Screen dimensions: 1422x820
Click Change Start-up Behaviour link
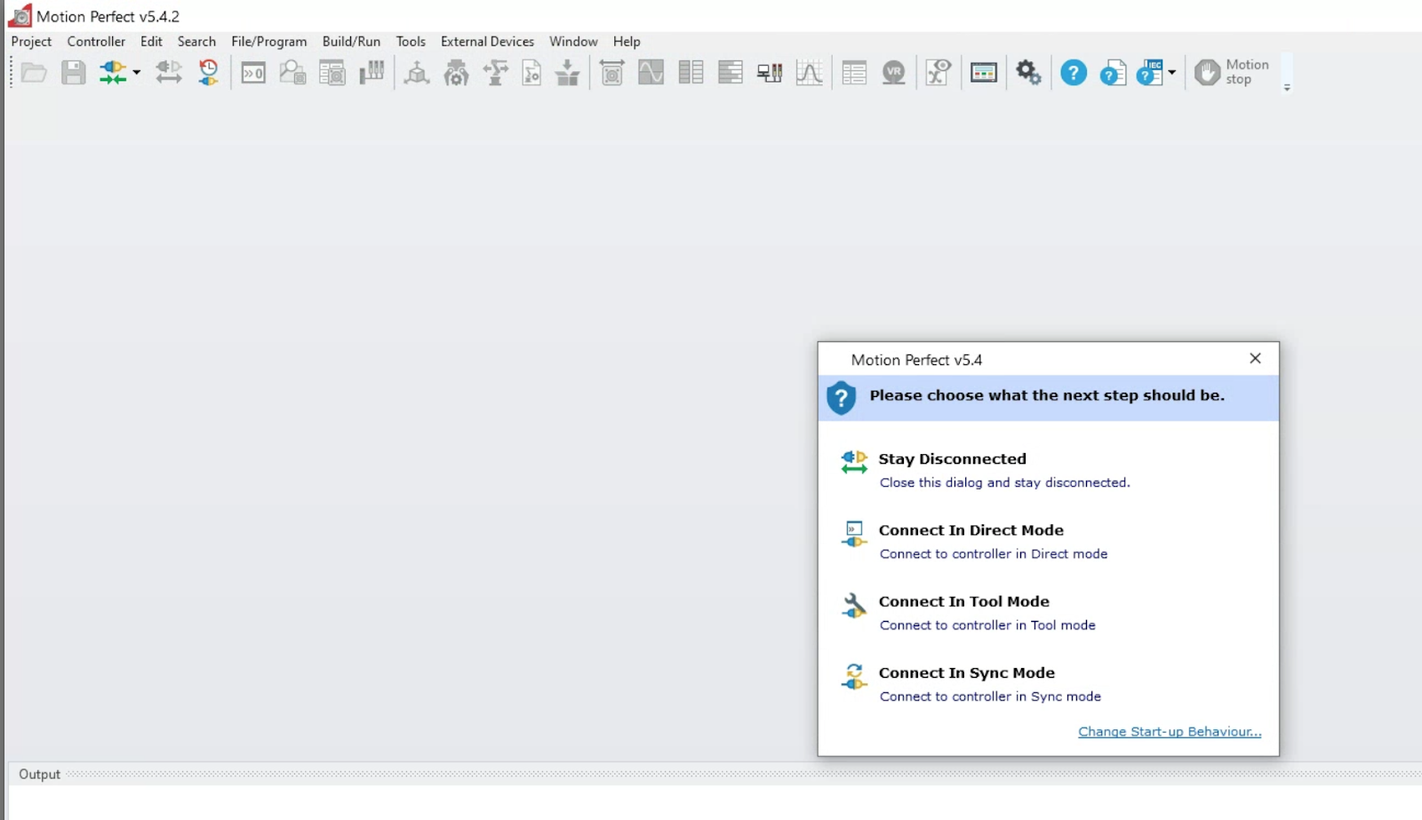pyautogui.click(x=1170, y=732)
